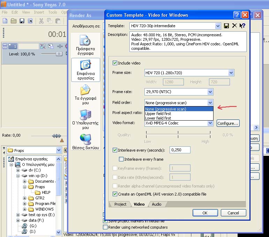This screenshot has height=237, width=269.
Task: Click the Paste clipboard icon in toolbar
Action: [x=58, y=21]
